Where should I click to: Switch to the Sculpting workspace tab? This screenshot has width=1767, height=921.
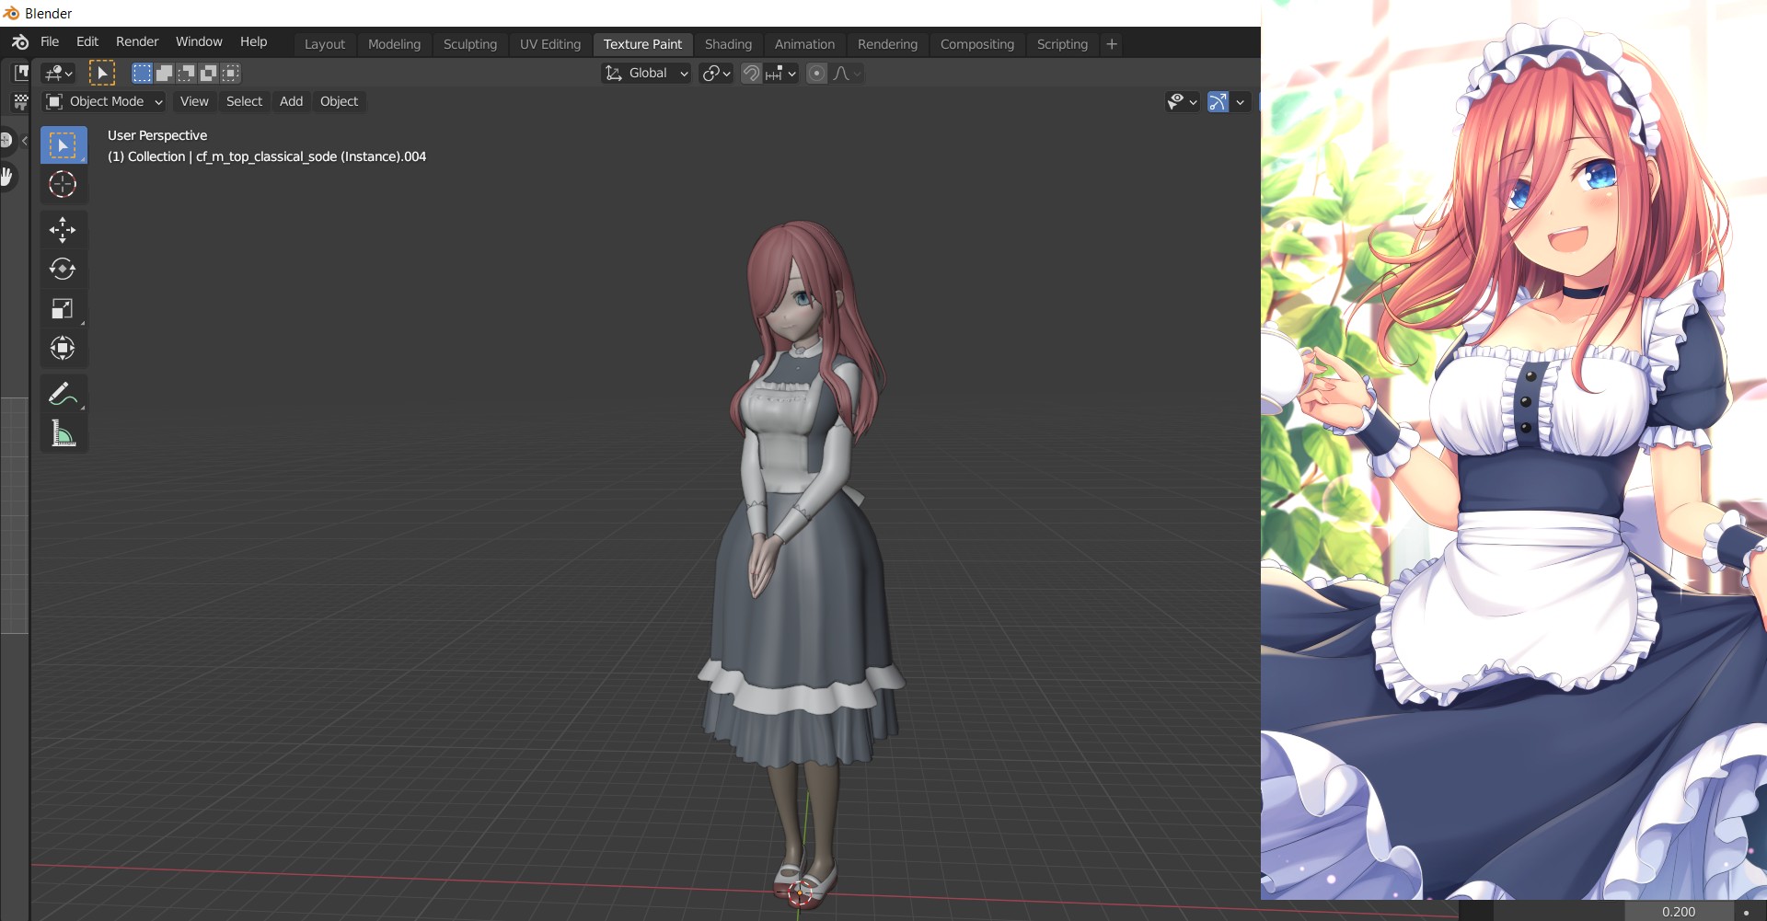[469, 44]
